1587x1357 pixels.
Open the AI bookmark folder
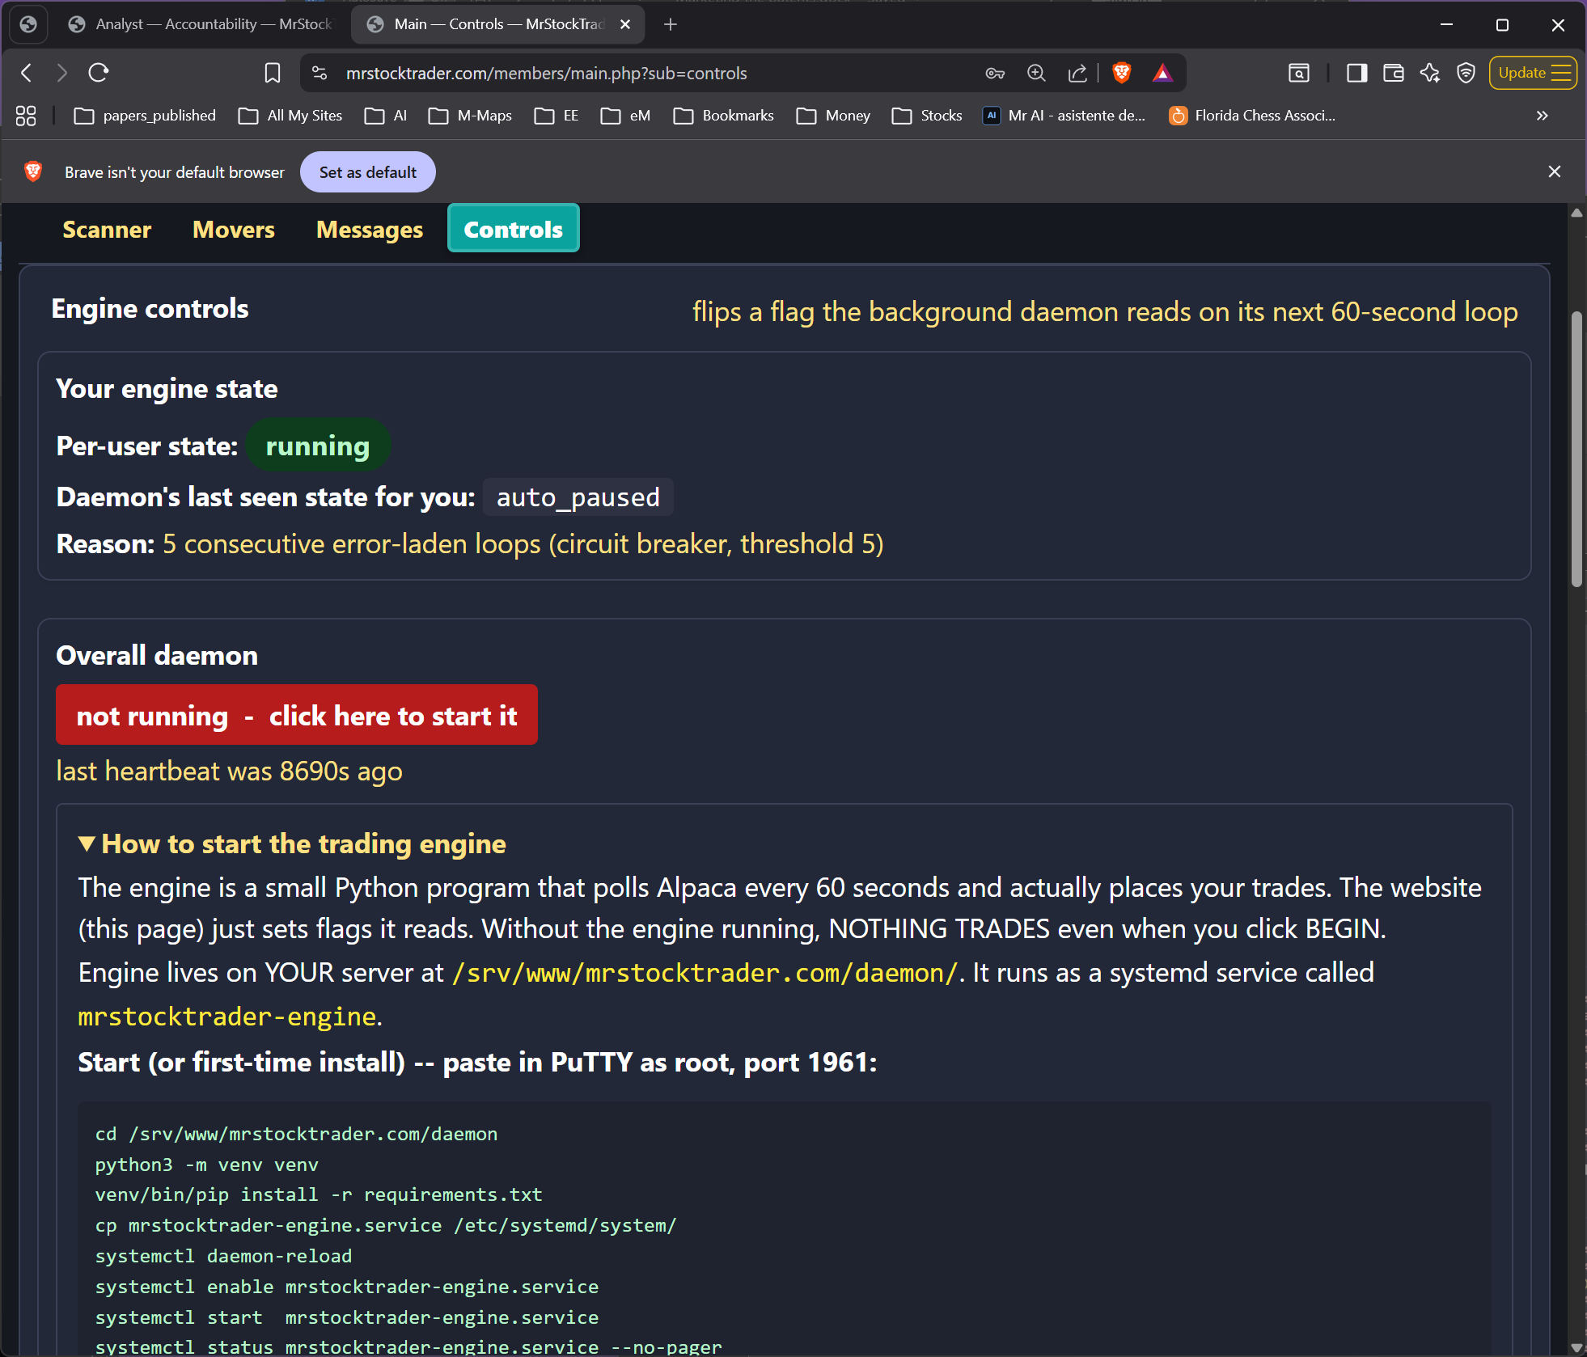point(386,116)
